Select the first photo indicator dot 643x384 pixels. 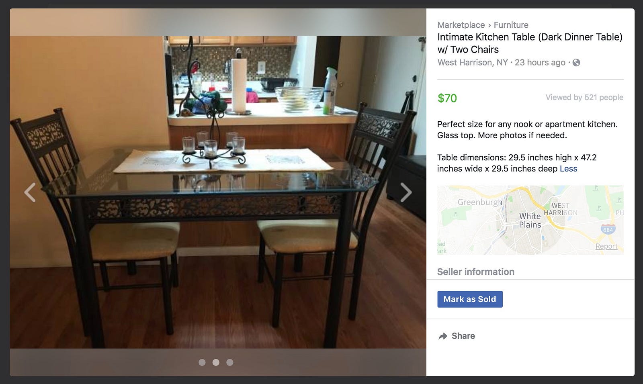pyautogui.click(x=202, y=362)
